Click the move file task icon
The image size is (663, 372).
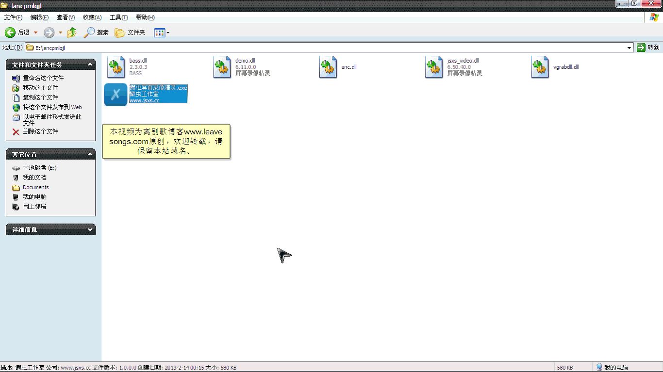click(x=16, y=88)
